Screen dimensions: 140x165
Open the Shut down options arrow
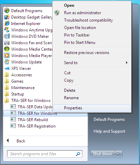coord(118,154)
